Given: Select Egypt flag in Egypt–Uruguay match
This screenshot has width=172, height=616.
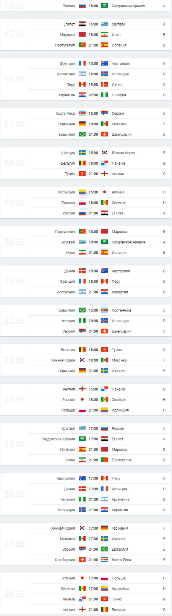Looking at the screenshot, I should 82,24.
